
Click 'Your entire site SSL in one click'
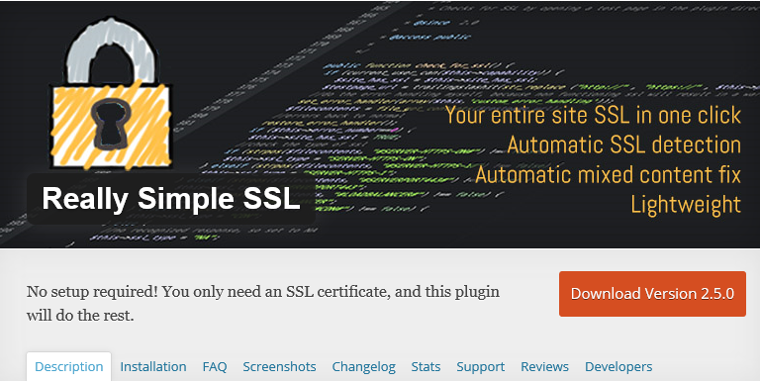pos(593,116)
